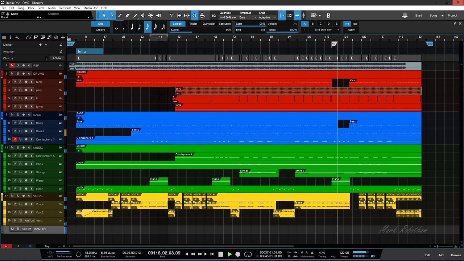Select the Listen speaker tool
This screenshot has width=464, height=261.
click(x=158, y=16)
